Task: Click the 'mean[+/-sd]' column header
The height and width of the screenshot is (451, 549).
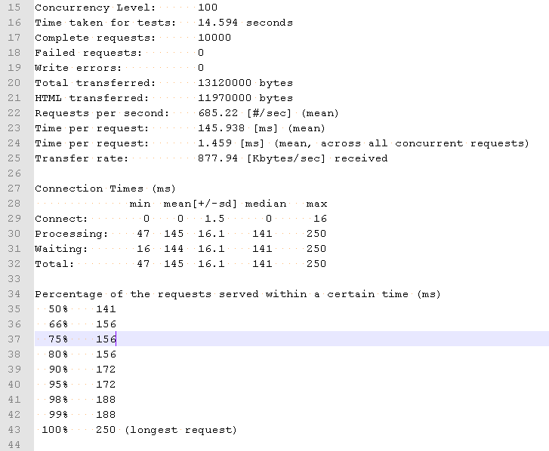Action: pyautogui.click(x=200, y=204)
